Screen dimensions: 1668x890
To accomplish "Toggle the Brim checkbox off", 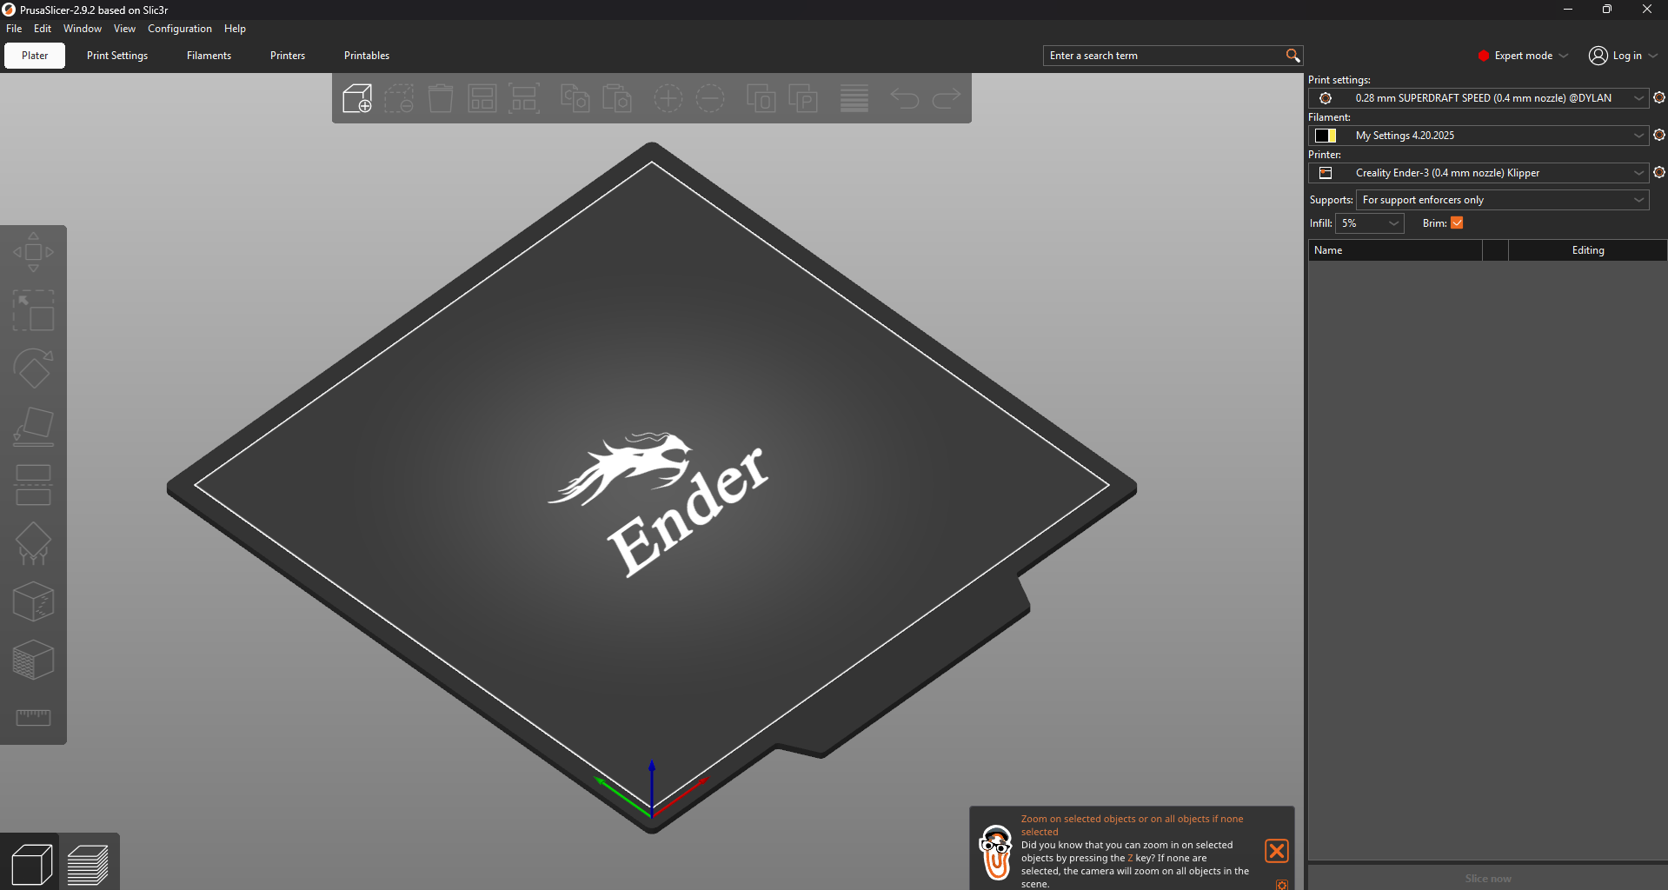I will pos(1457,223).
